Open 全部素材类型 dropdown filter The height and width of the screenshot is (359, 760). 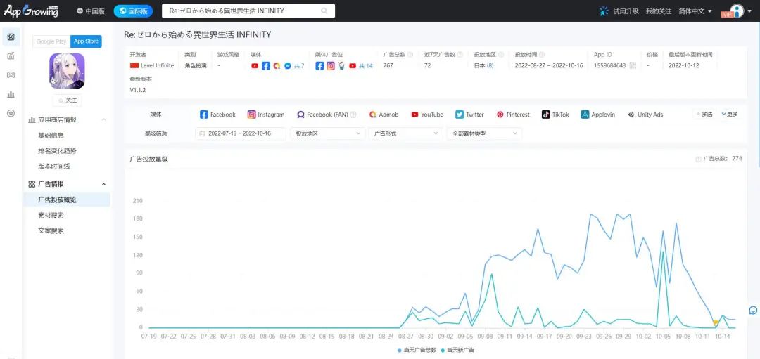point(484,133)
